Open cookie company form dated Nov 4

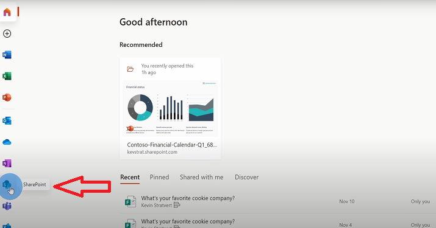188,221
